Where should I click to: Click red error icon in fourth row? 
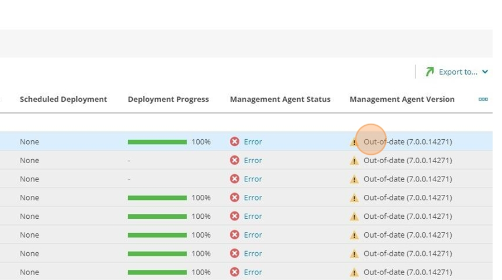(234, 197)
